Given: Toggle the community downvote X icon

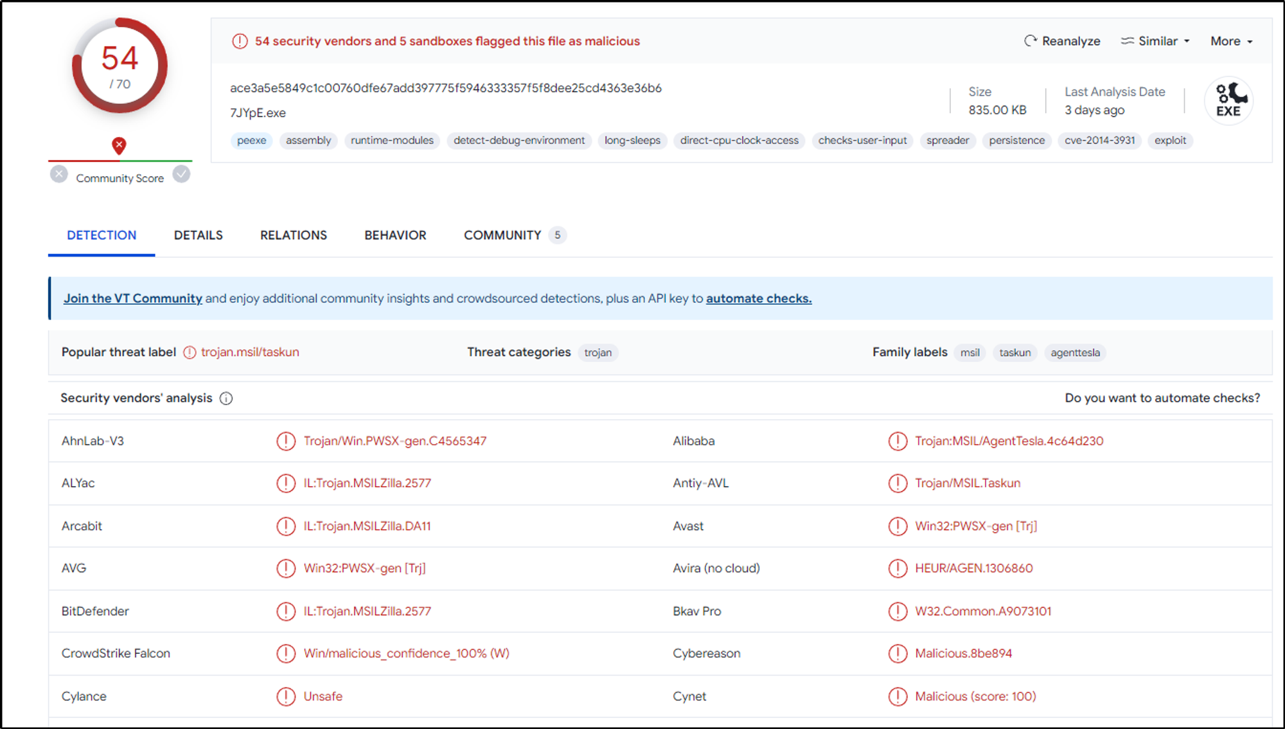Looking at the screenshot, I should coord(58,174).
